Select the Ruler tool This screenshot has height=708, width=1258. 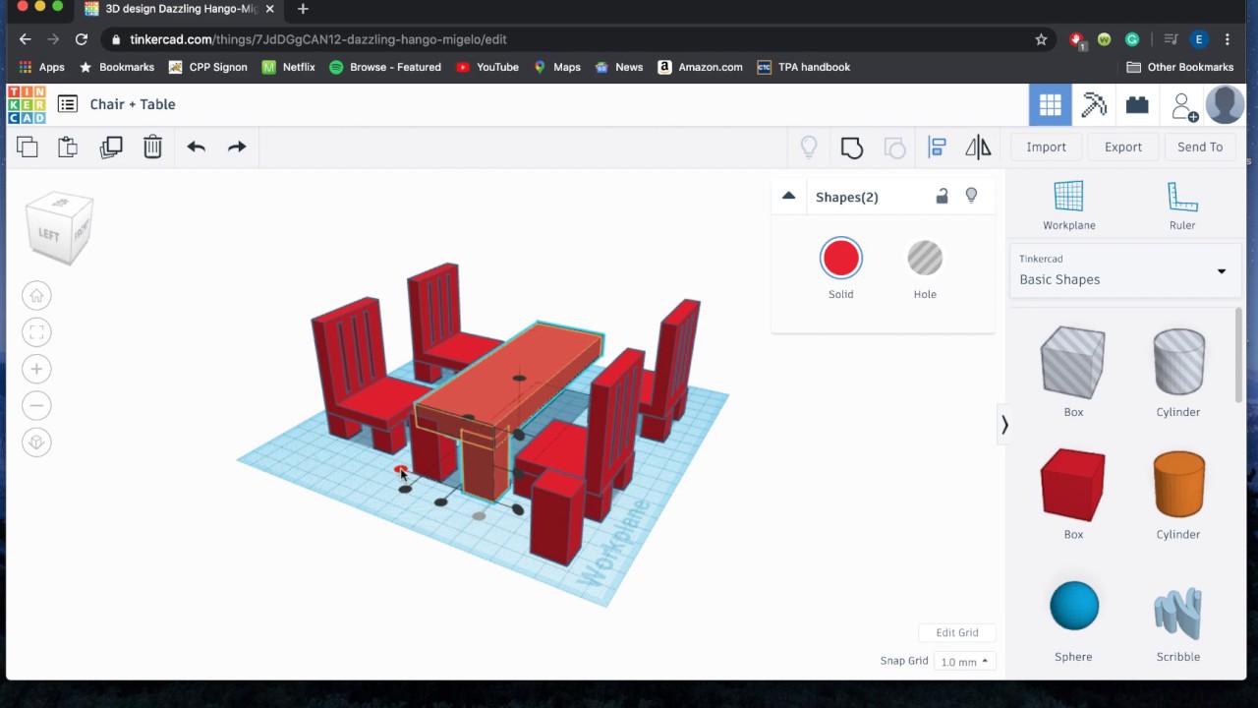[1182, 206]
